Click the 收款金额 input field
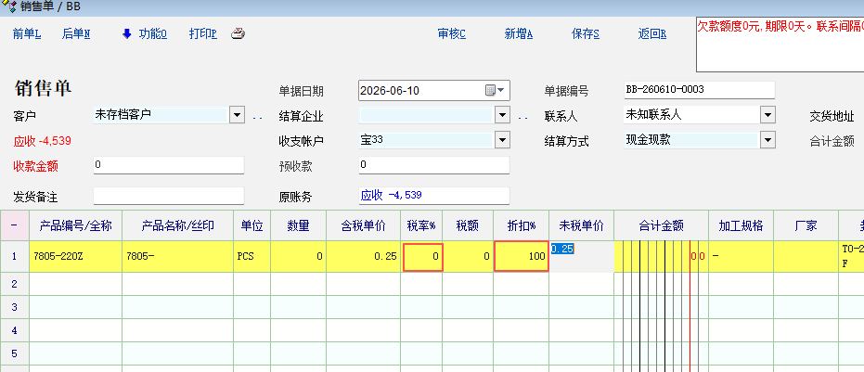864x372 pixels. [169, 165]
